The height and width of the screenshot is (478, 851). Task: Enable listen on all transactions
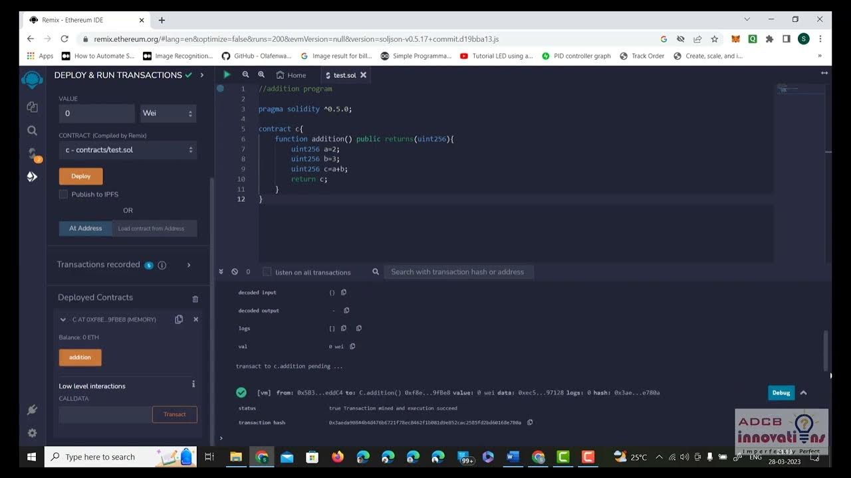coord(267,272)
